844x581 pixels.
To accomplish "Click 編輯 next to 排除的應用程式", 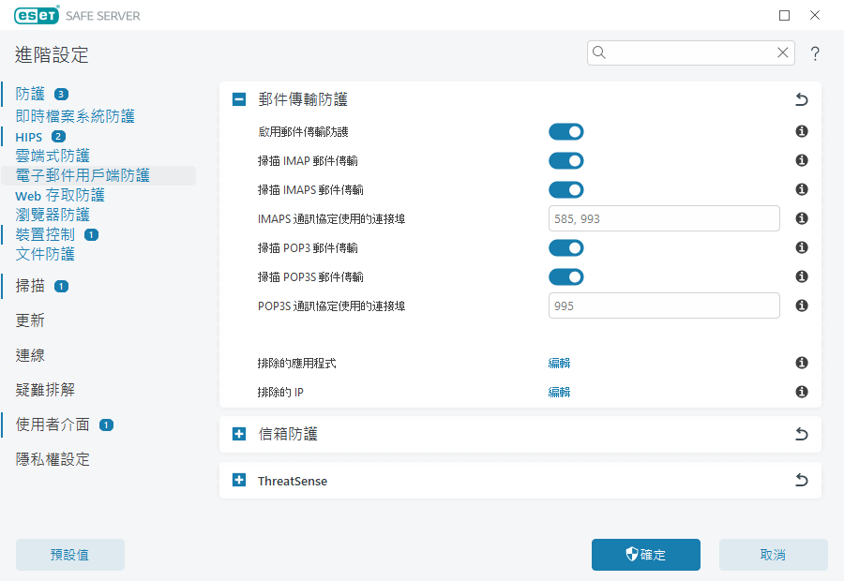I will pyautogui.click(x=559, y=363).
